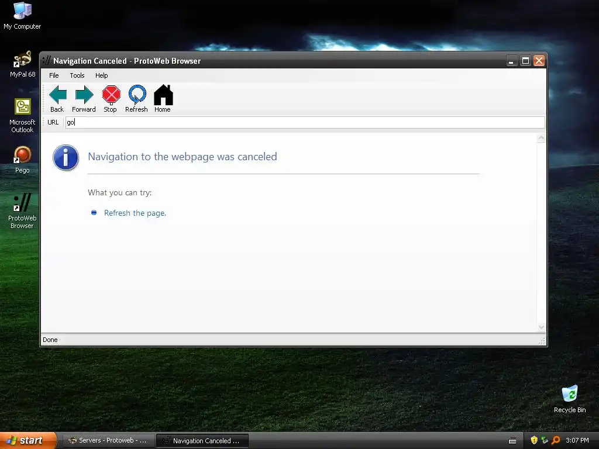Click the Forward arrow button

pos(84,98)
